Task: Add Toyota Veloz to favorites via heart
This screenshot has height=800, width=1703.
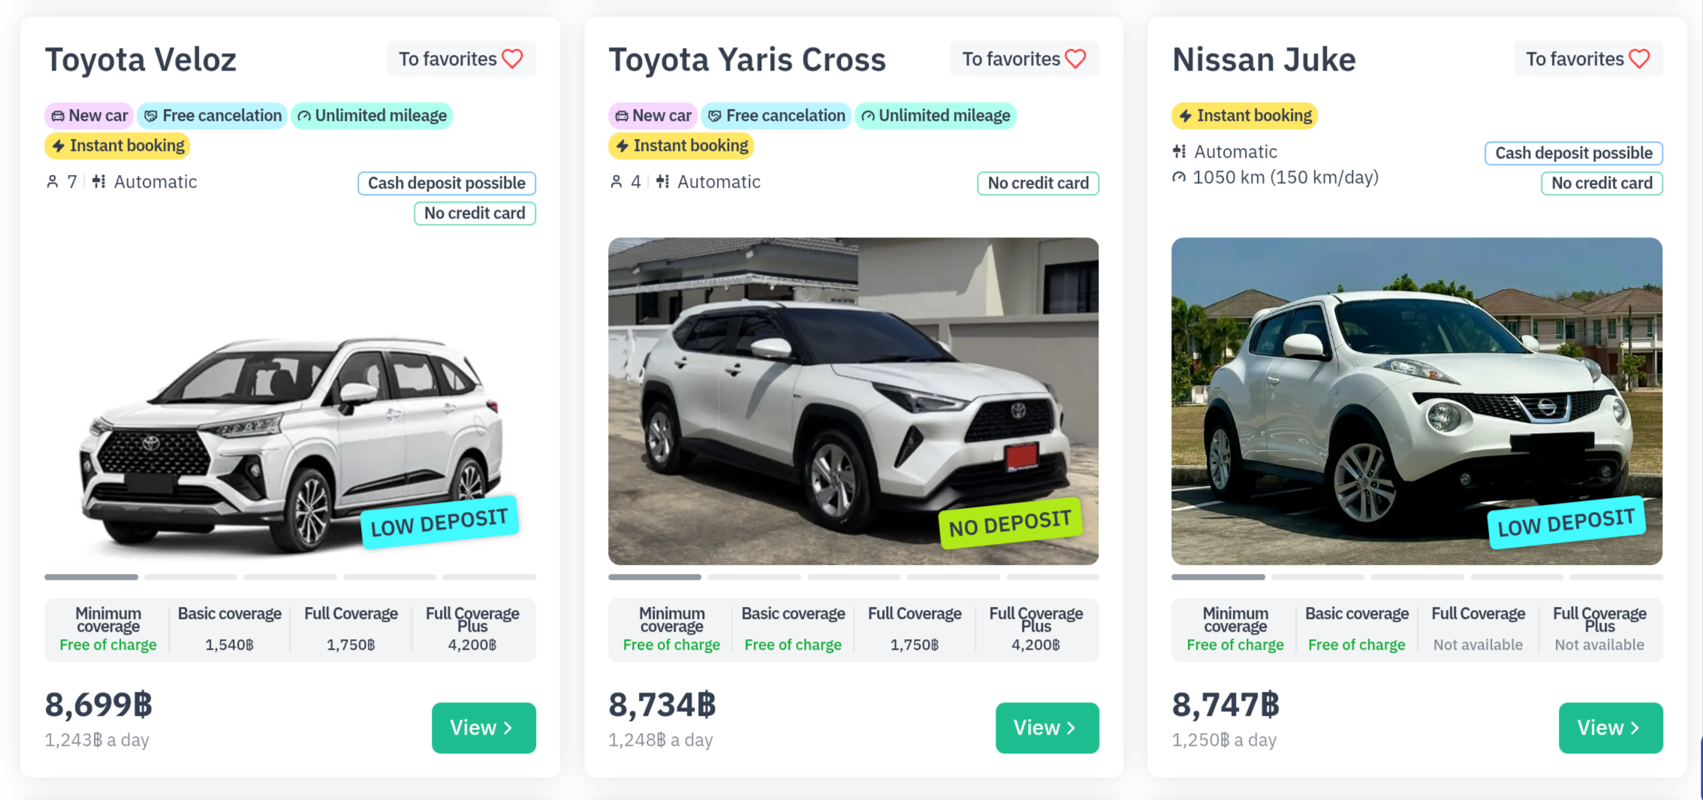Action: click(512, 59)
